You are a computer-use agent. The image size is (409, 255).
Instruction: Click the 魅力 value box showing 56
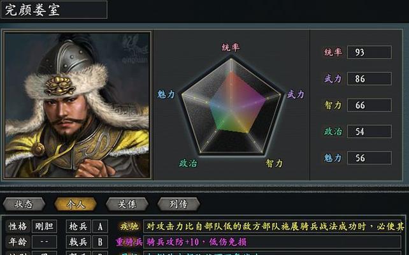click(369, 157)
